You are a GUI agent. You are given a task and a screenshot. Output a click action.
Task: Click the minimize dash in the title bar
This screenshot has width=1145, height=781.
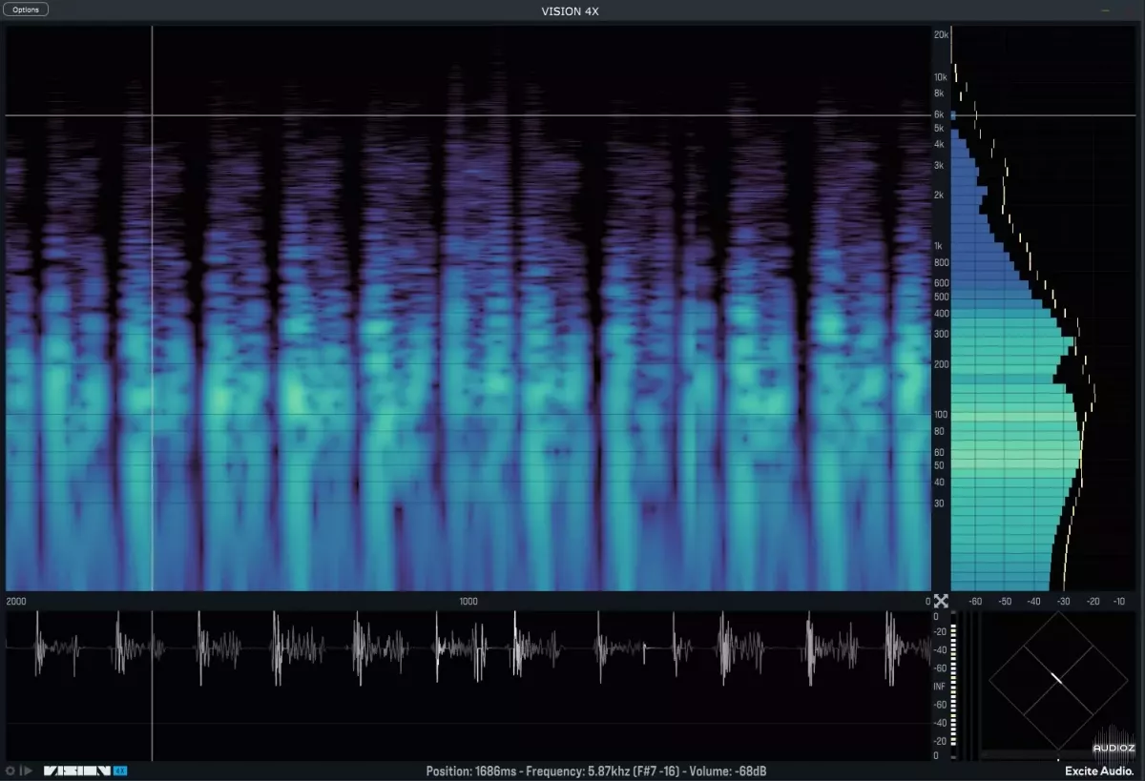[x=1105, y=10]
